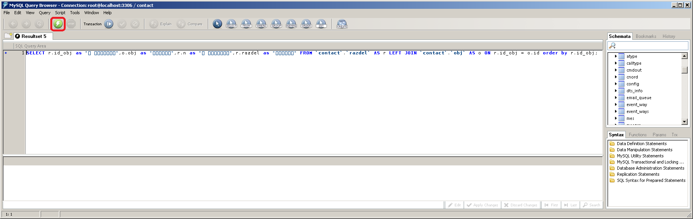The height and width of the screenshot is (219, 693).
Task: Click the Compare resultsets icon
Action: coord(181,24)
